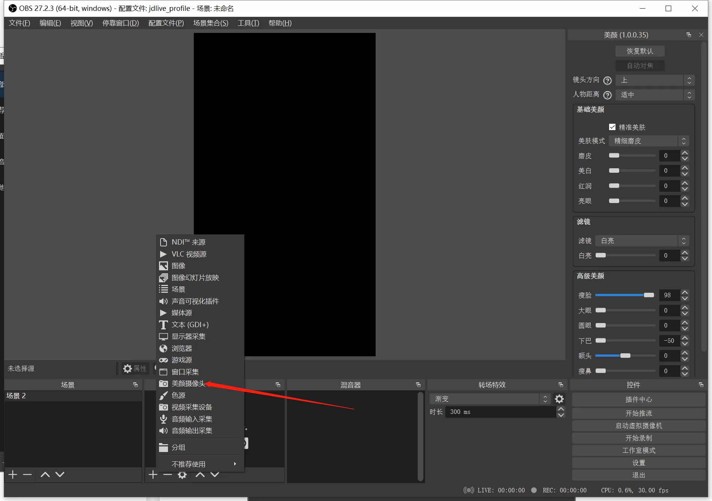Click help icon next to 人物距离
Image resolution: width=712 pixels, height=501 pixels.
click(x=608, y=95)
